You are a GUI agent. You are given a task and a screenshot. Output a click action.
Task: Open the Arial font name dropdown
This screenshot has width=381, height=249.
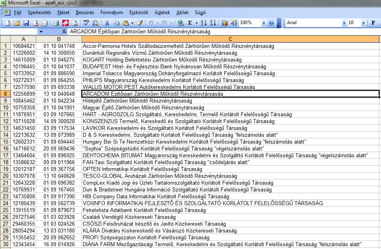tap(344, 23)
